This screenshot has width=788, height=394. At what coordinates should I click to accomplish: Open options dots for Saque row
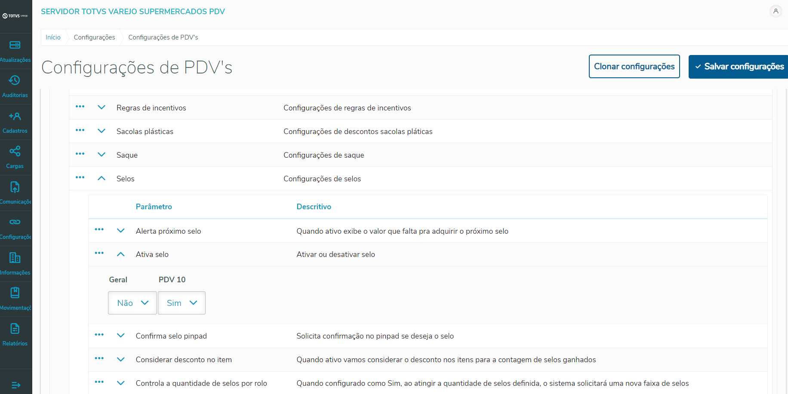tap(80, 154)
